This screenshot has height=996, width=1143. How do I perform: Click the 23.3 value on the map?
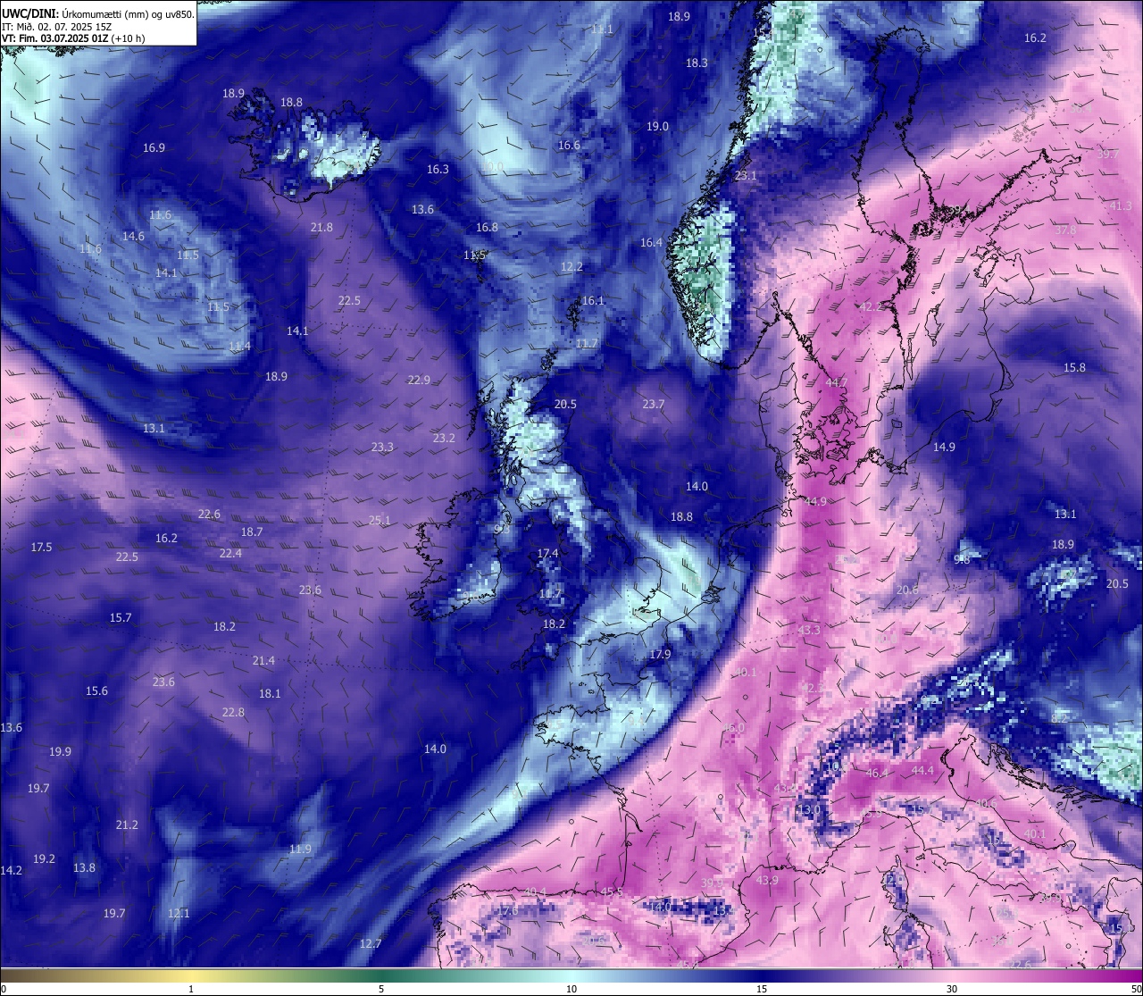click(382, 447)
